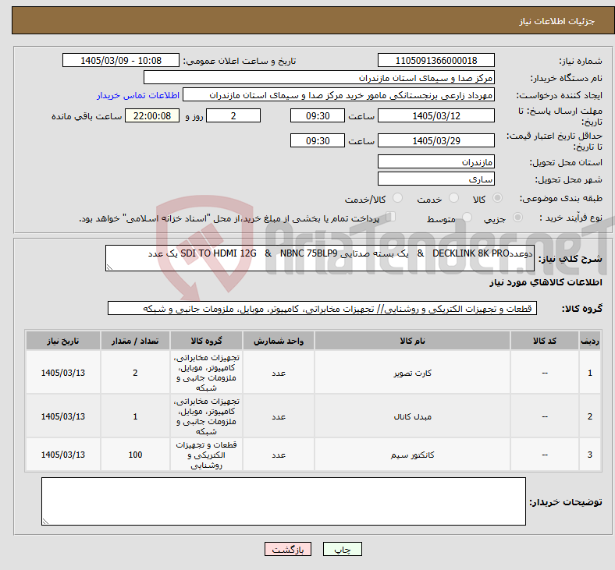Click the need date cell for مبدل کانال
This screenshot has height=570, width=615.
coord(63,416)
